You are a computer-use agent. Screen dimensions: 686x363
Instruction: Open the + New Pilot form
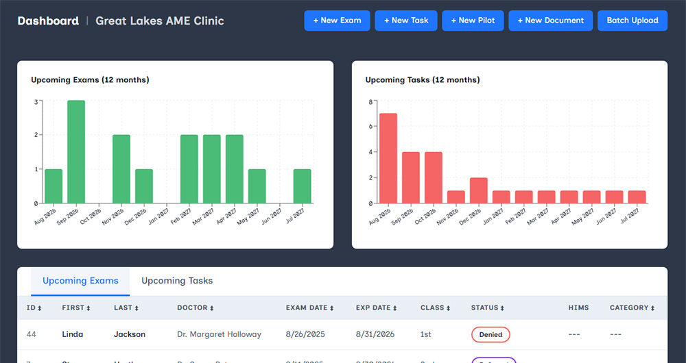[x=473, y=21]
